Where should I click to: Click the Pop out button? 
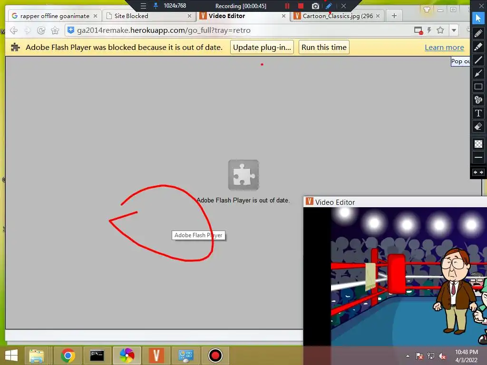point(460,61)
